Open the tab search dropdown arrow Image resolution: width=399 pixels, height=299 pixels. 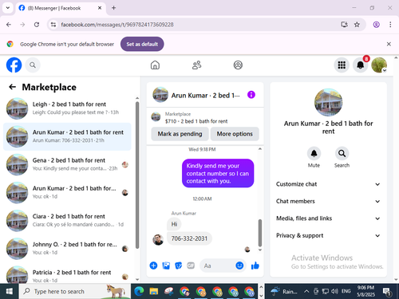(x=8, y=8)
